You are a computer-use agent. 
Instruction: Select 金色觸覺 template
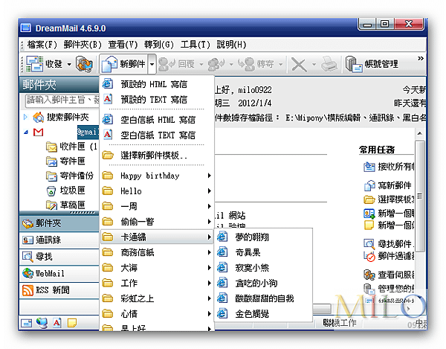263,314
